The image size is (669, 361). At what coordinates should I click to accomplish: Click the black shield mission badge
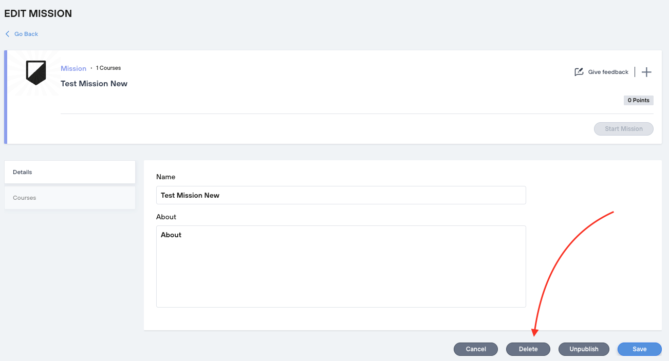[36, 72]
